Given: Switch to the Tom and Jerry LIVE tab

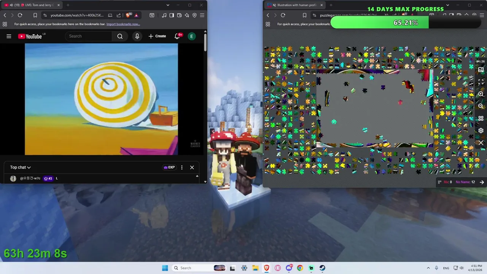Looking at the screenshot, I should (33, 5).
